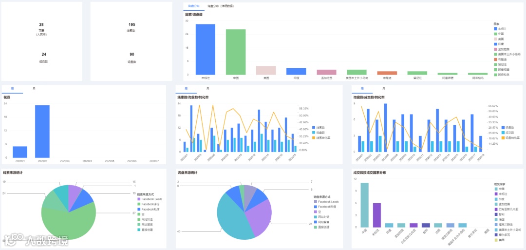Select teal slice in 线索来源统计 pie
This screenshot has height=250, width=526.
tap(62, 194)
